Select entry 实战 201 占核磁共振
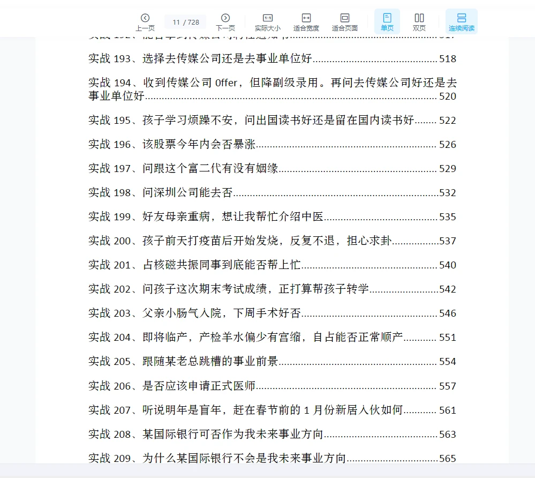 coord(272,265)
